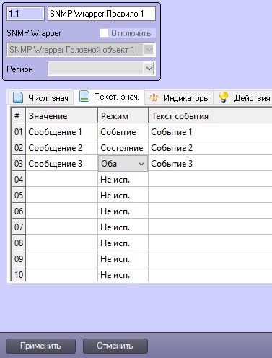Click the Не исп. mode cell in row 04
This screenshot has width=272, height=358.
tap(123, 180)
